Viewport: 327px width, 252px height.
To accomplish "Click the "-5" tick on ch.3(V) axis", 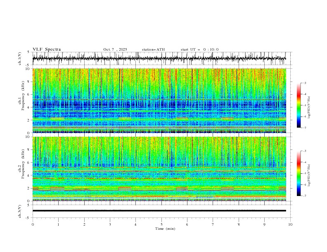I will pyautogui.click(x=28, y=218).
